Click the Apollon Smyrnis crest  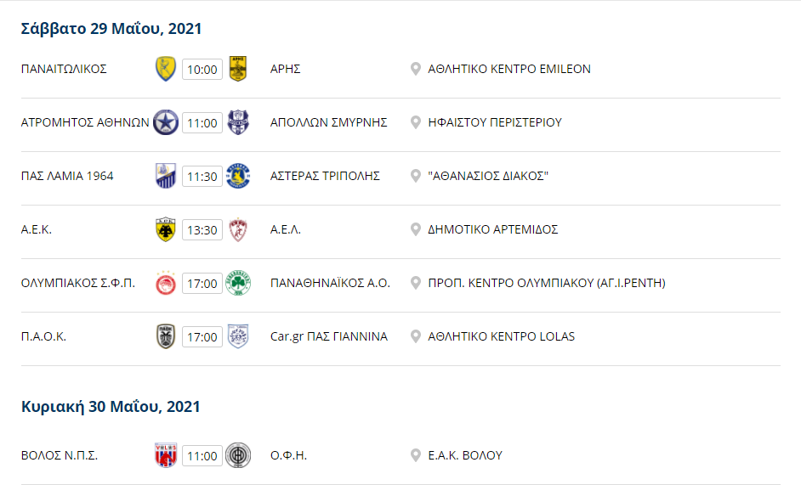[x=238, y=122]
